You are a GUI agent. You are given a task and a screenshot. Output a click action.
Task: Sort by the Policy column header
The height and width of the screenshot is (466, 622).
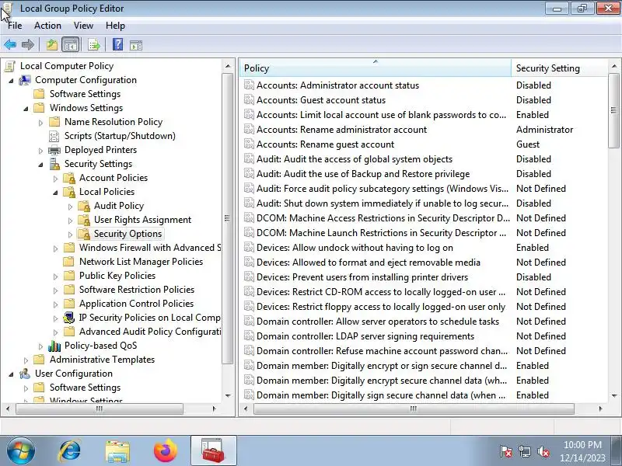tap(376, 68)
